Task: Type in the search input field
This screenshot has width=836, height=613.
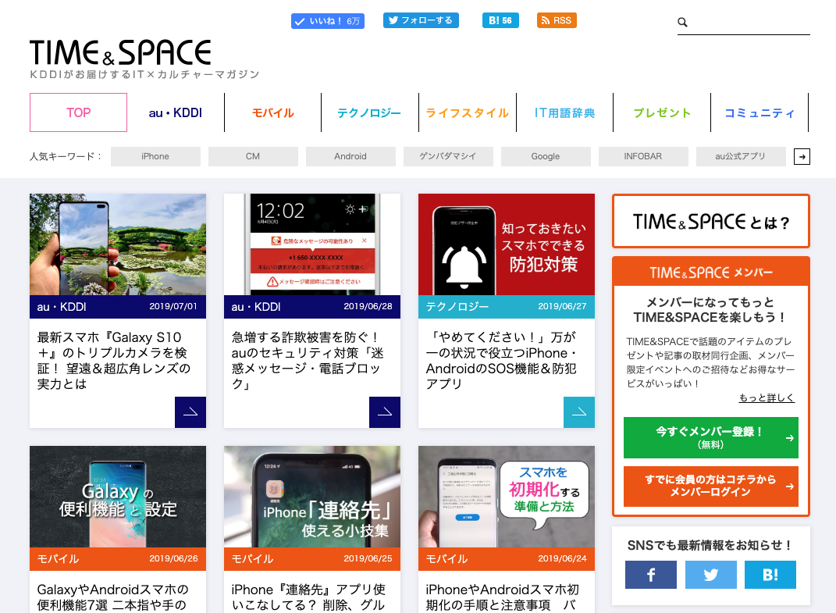Action: pyautogui.click(x=749, y=23)
